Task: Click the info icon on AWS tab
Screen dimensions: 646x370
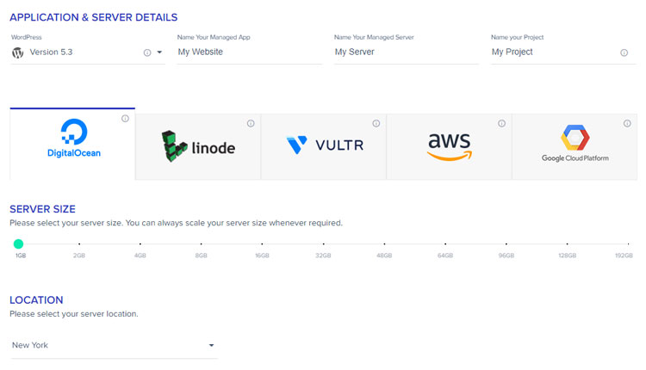Action: [x=501, y=123]
